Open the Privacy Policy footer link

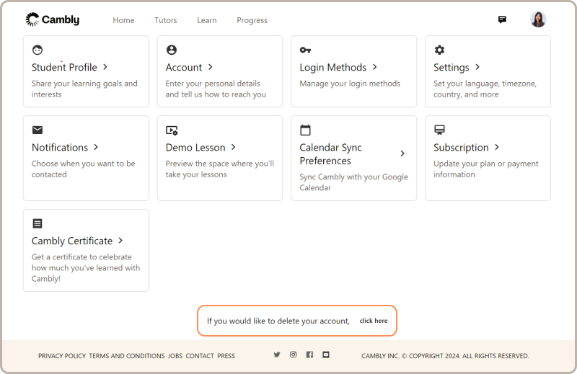pyautogui.click(x=62, y=356)
